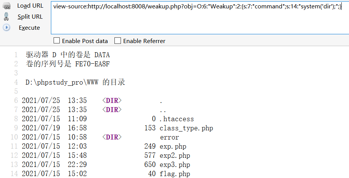
Task: Enable the Post data checkbox
Action: [x=57, y=41]
